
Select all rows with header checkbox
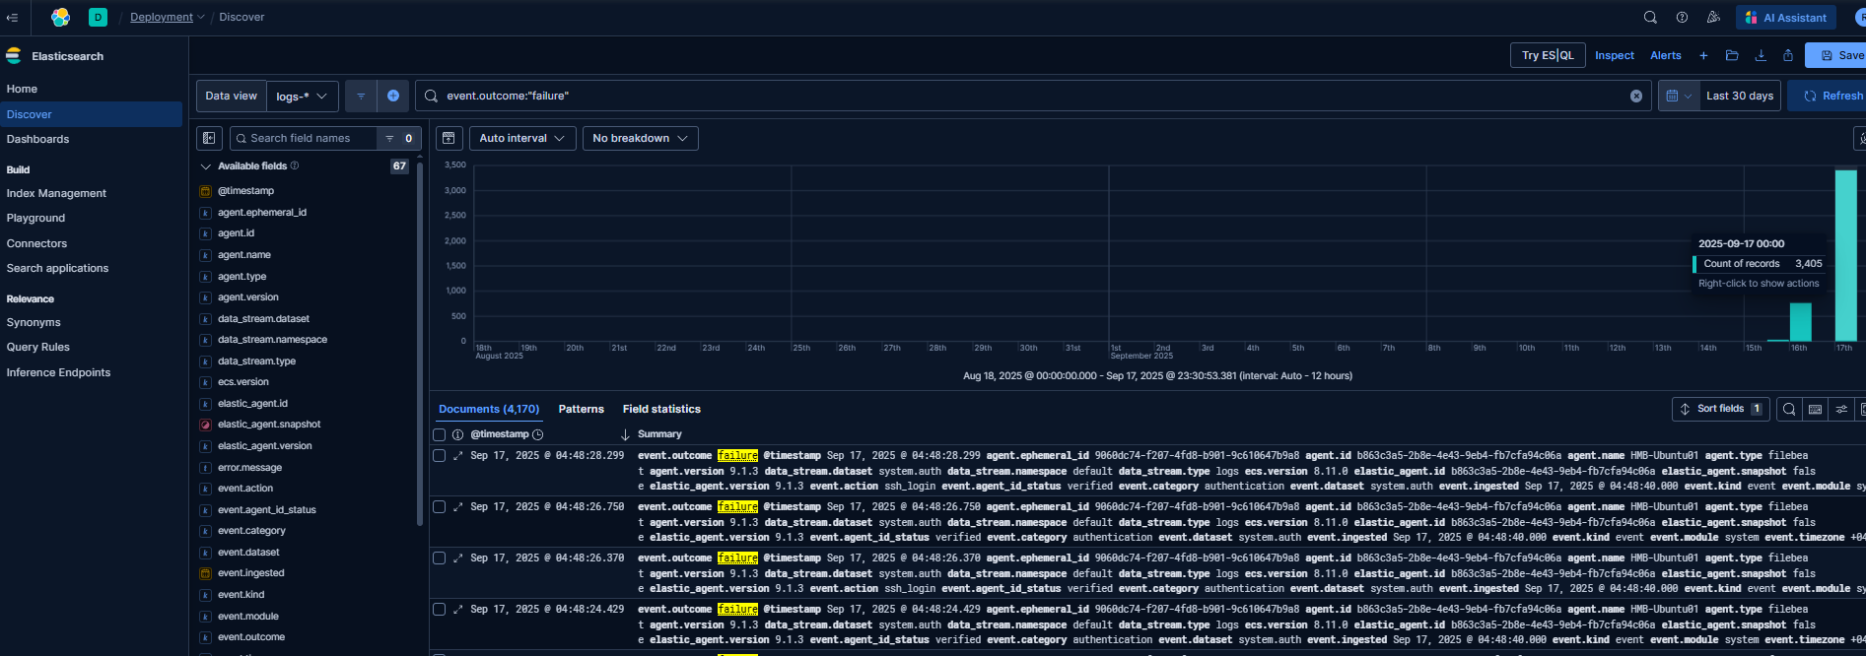tap(440, 434)
